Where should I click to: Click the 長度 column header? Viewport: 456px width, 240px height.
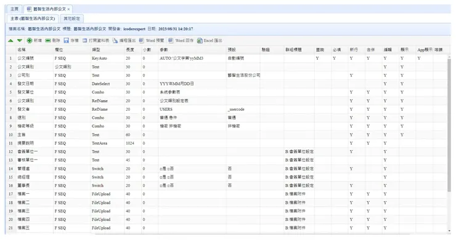(132, 50)
